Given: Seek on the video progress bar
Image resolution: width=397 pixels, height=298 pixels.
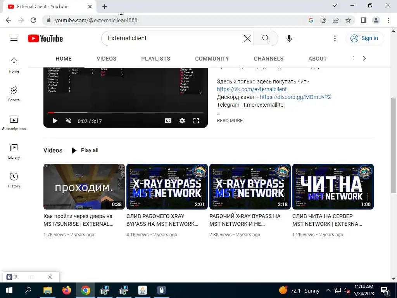Looking at the screenshot, I should point(126,113).
